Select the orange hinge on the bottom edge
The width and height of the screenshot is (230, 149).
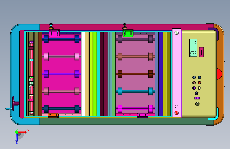[x=53, y=115]
